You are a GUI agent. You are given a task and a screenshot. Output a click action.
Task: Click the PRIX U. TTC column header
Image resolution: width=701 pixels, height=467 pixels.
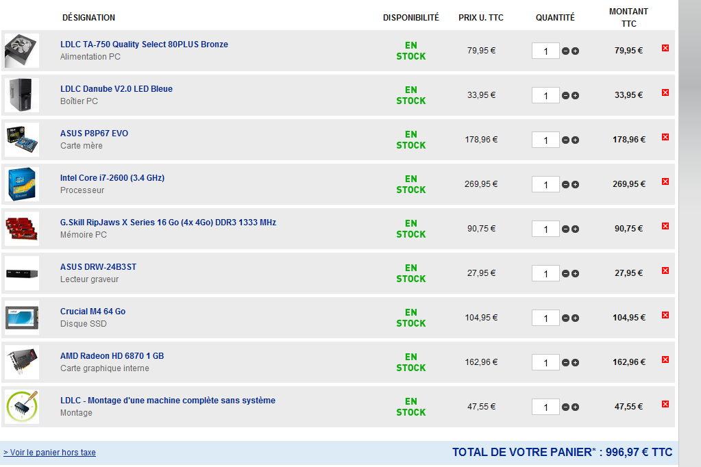click(480, 18)
